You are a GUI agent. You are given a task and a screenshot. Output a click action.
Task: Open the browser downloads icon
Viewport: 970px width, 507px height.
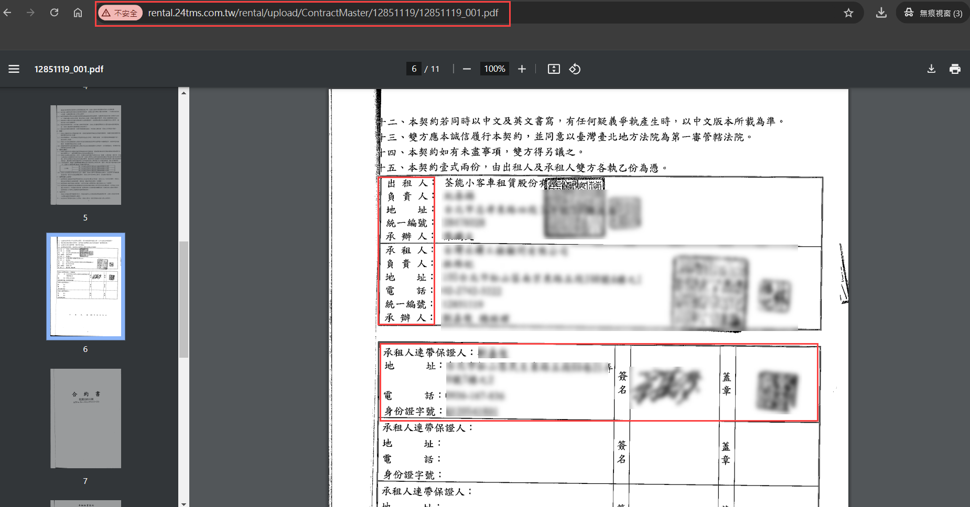coord(881,13)
